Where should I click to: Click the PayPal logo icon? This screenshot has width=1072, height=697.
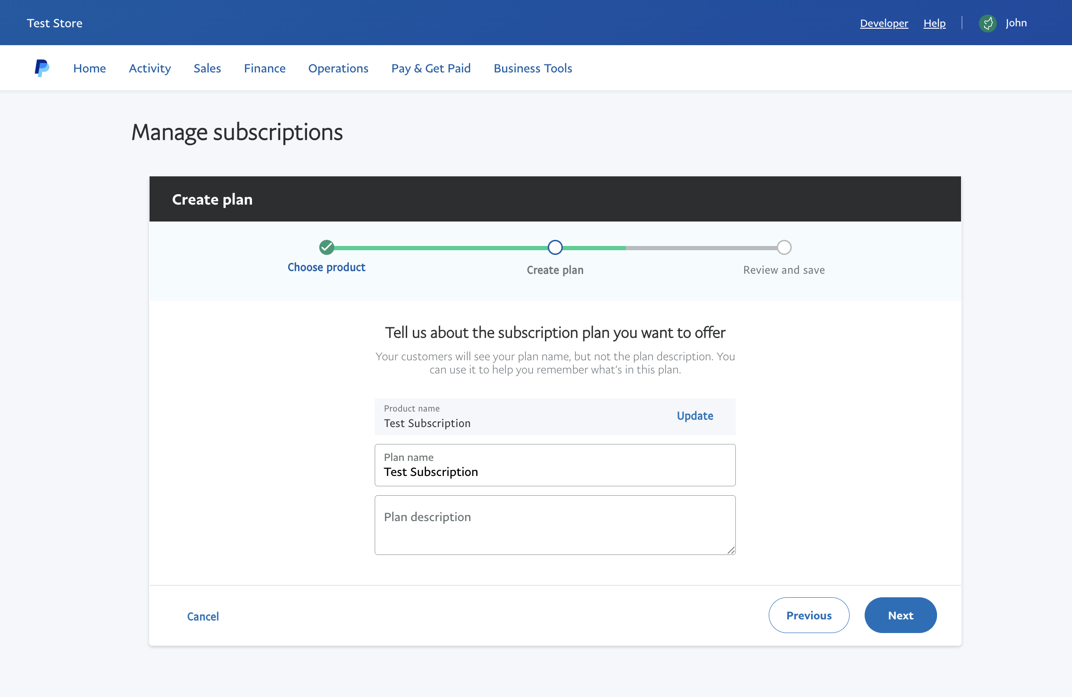click(42, 68)
